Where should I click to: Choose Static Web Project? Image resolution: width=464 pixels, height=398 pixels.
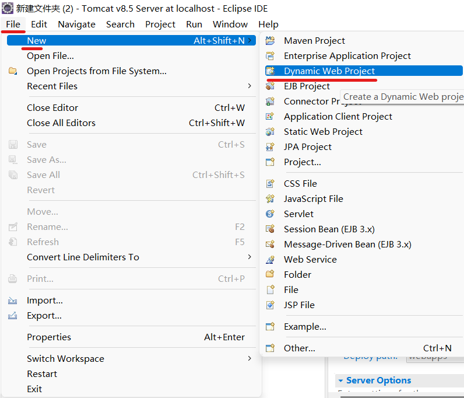pyautogui.click(x=323, y=132)
